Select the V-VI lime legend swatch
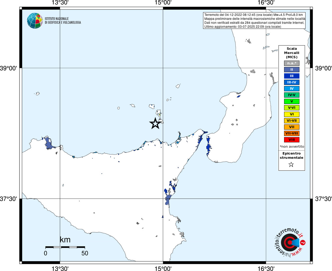This screenshot has height=271, width=332. tap(292, 108)
